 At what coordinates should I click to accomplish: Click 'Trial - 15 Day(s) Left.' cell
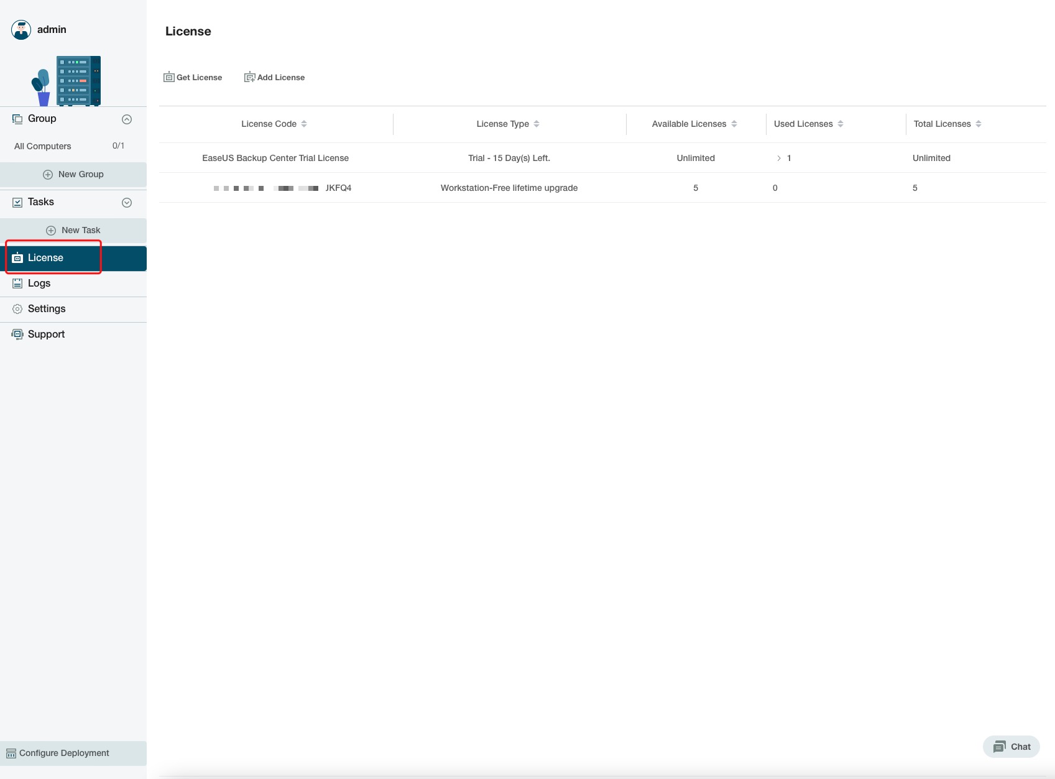[x=509, y=158]
